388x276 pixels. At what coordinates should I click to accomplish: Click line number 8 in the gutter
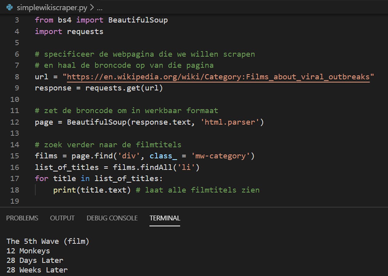point(17,77)
